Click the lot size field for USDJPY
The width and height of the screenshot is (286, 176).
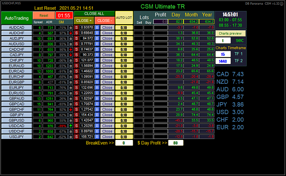(124, 137)
